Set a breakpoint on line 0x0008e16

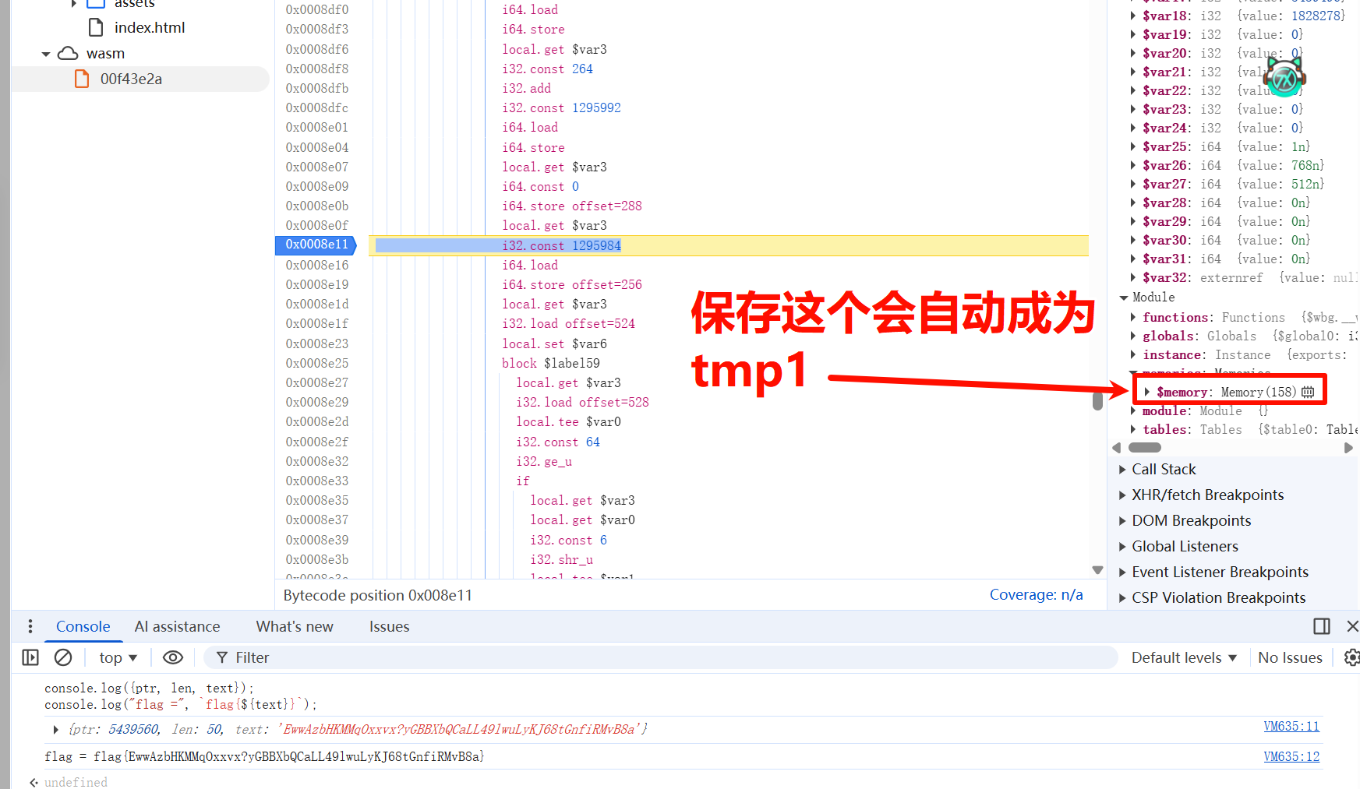click(316, 265)
